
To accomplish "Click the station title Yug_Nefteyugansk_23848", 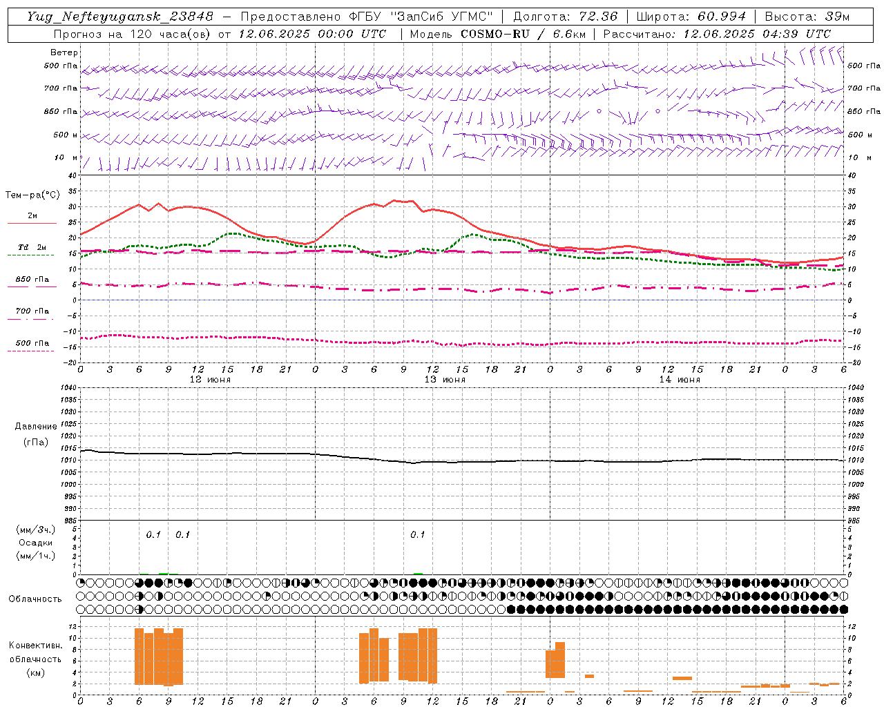I will pos(120,17).
